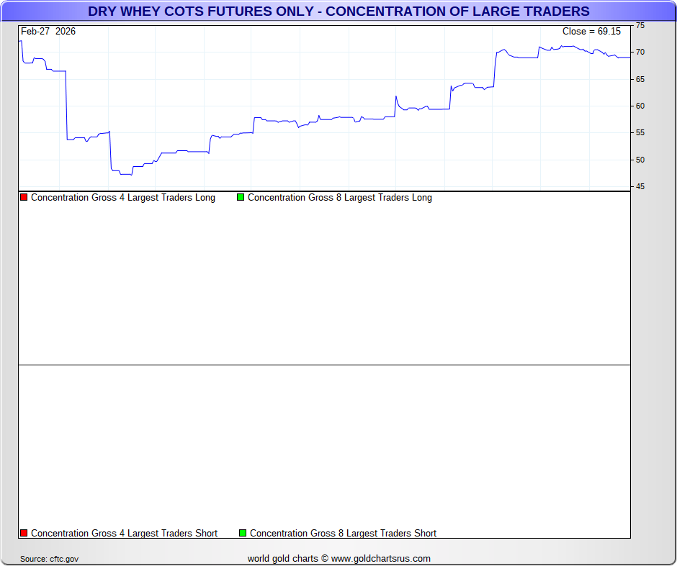Click the green 8 Largest Traders Long swatch
This screenshot has height=566, width=677.
click(x=241, y=197)
